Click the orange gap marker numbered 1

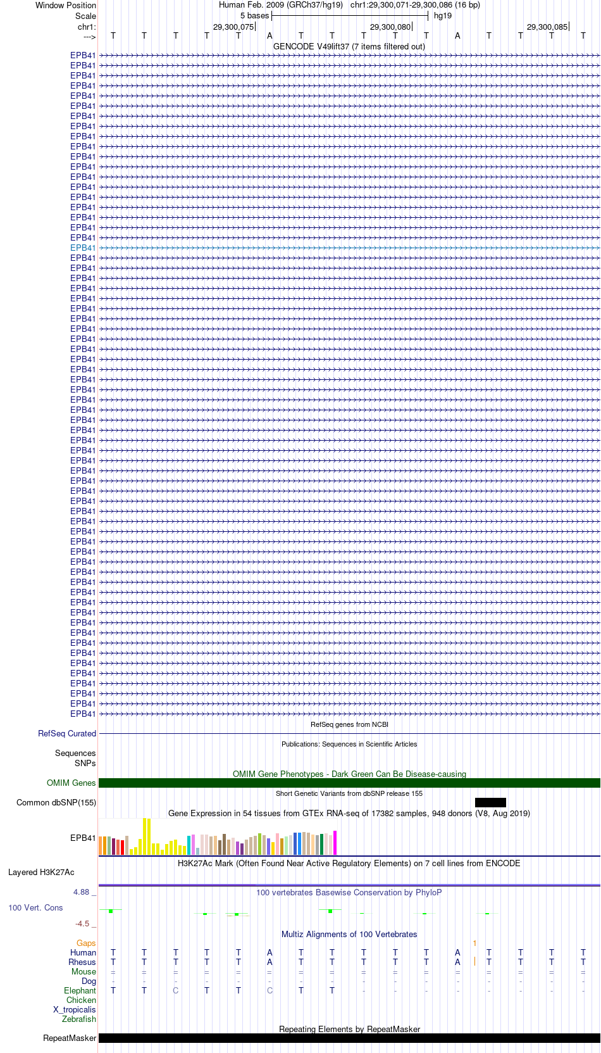(474, 943)
